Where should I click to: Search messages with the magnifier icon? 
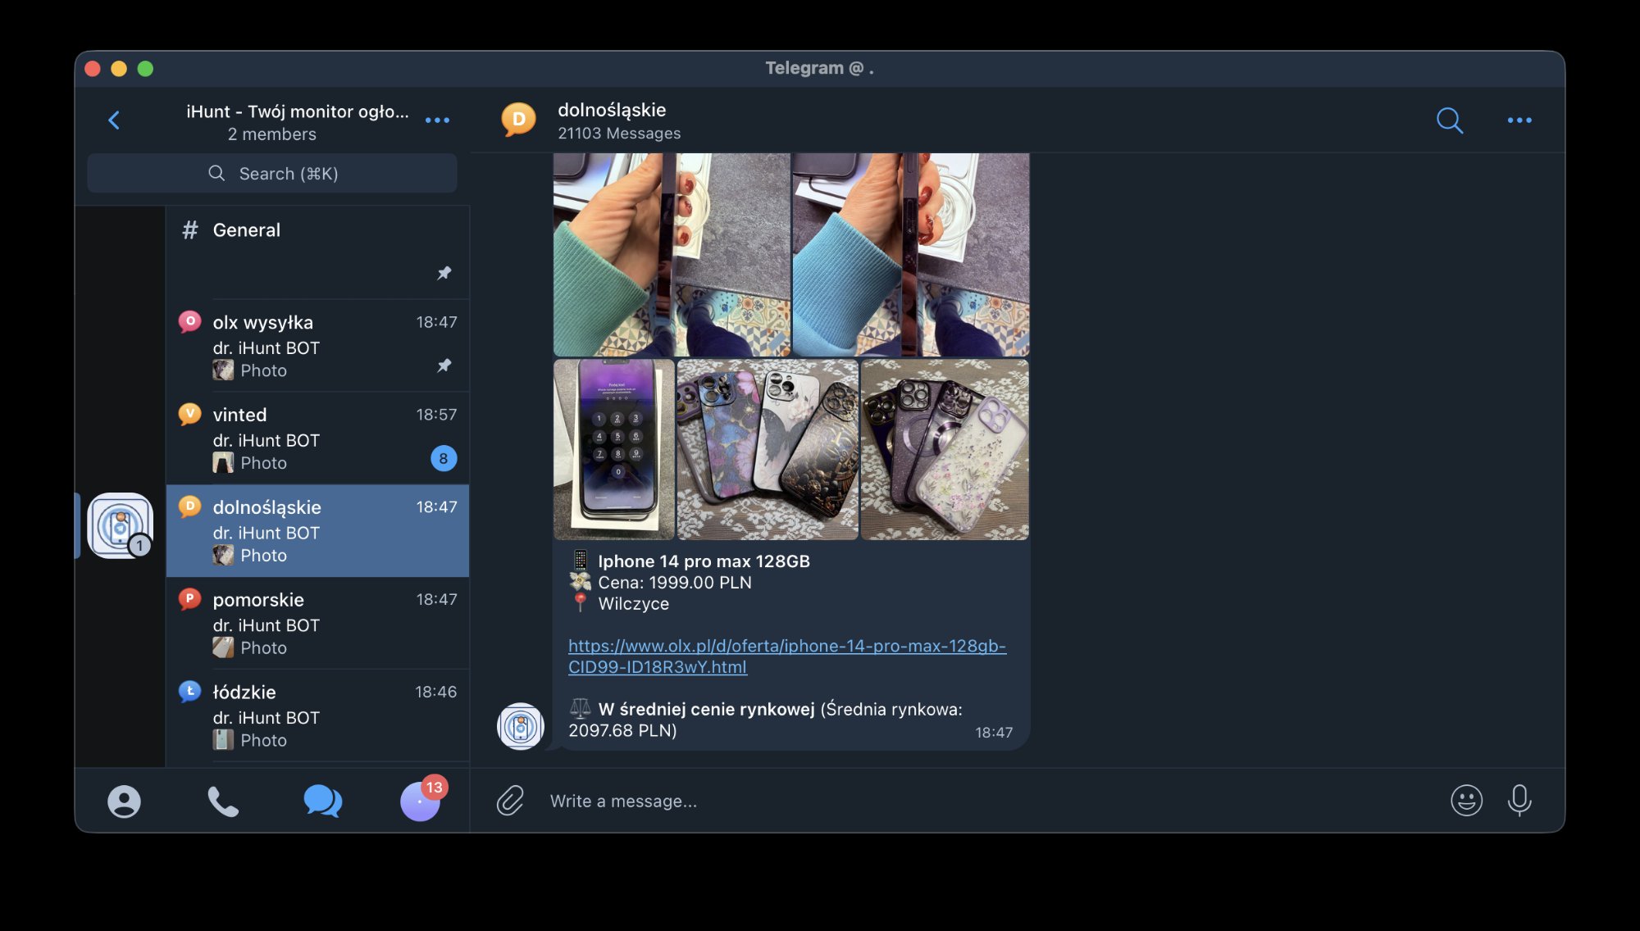[1449, 120]
